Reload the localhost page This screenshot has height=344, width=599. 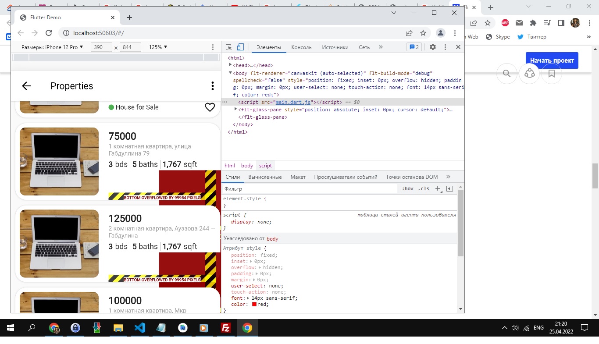[x=49, y=33]
